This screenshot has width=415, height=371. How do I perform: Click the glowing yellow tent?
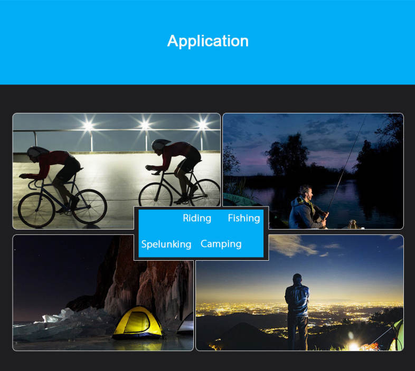click(x=138, y=322)
